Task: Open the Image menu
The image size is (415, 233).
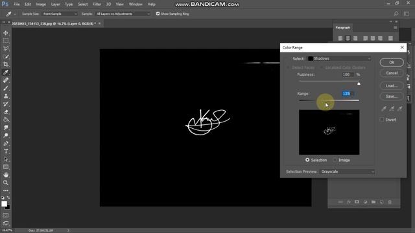Action: 41,5
